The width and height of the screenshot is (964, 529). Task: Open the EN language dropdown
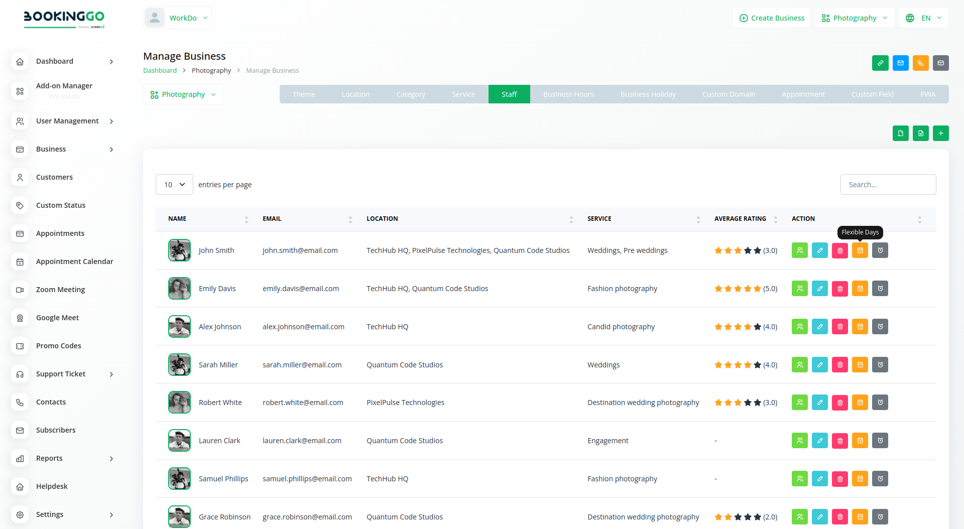click(x=924, y=18)
